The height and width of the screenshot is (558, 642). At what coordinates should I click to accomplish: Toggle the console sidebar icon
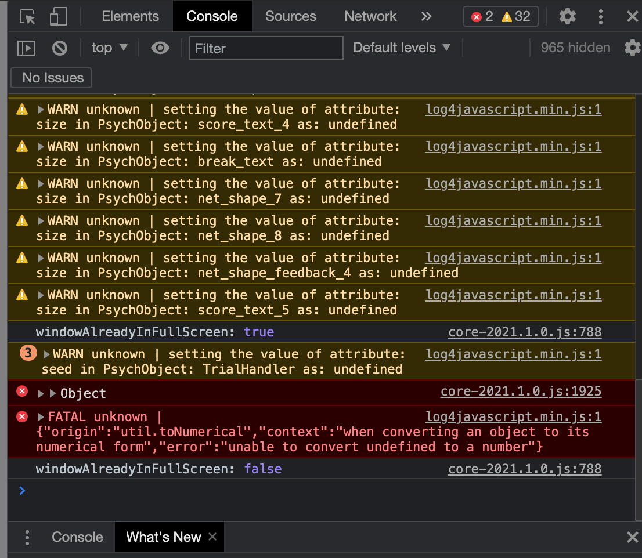point(26,48)
